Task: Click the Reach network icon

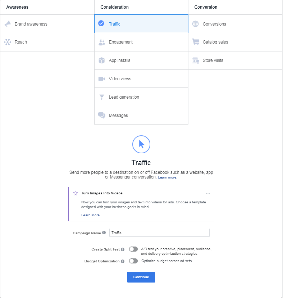Action: click(x=8, y=42)
